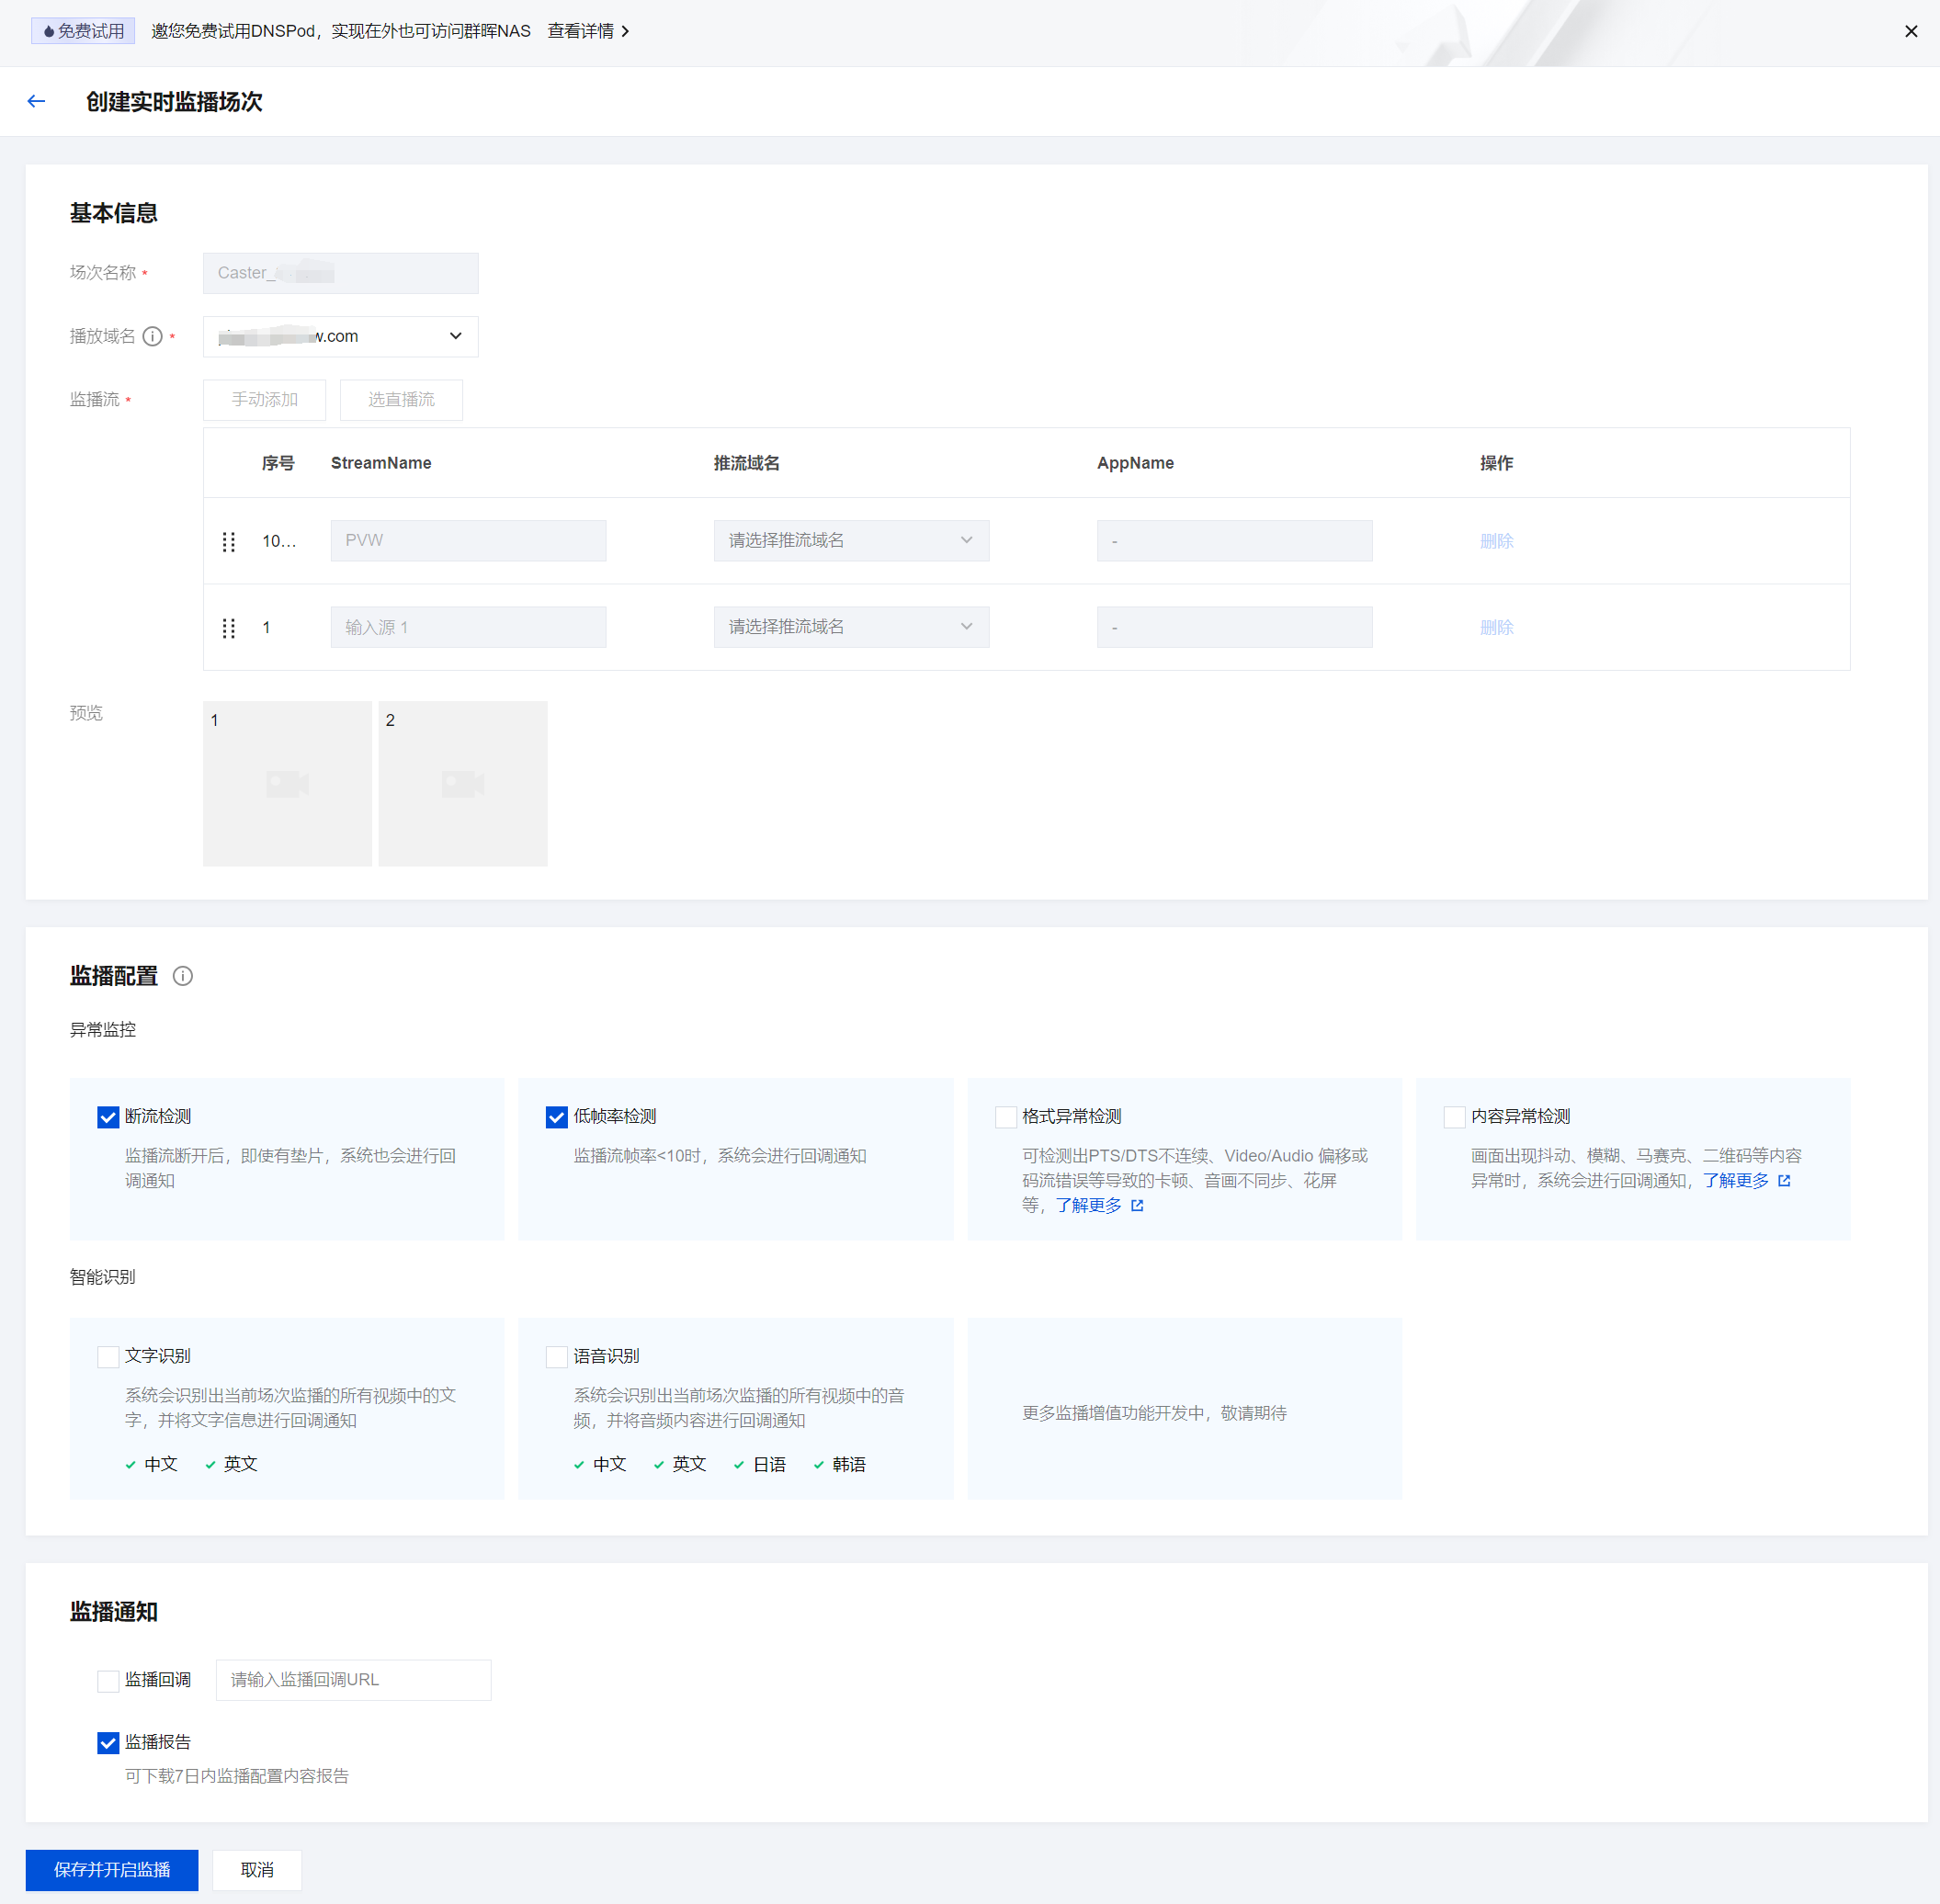Uncheck the 低帧率检测 checkbox
Viewport: 1940px width, 1904px height.
tap(557, 1117)
